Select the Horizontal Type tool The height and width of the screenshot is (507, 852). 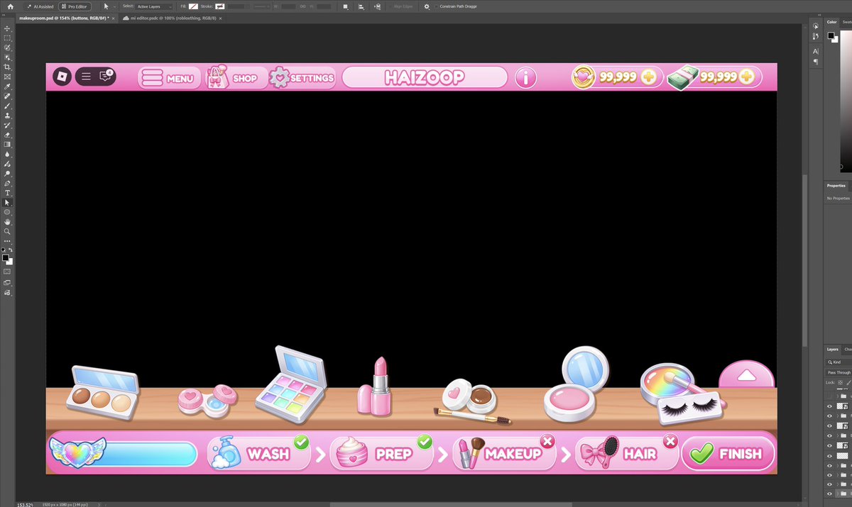[x=7, y=193]
